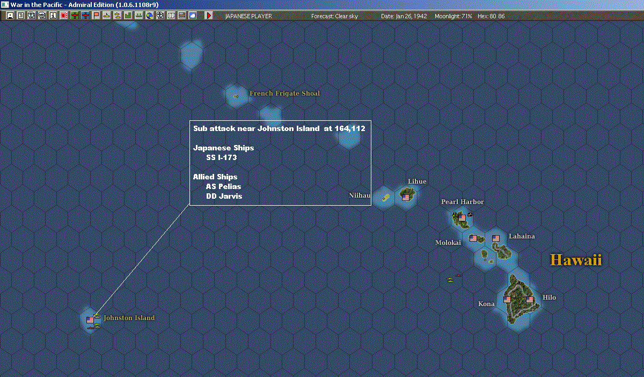Viewport: 644px width, 377px height.
Task: Click the app icon in title bar
Action: (x=5, y=4)
